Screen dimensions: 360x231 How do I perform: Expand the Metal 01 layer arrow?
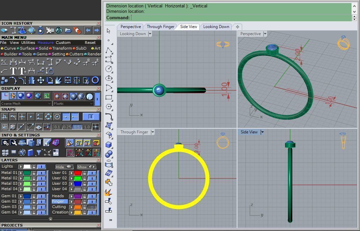coord(21,173)
